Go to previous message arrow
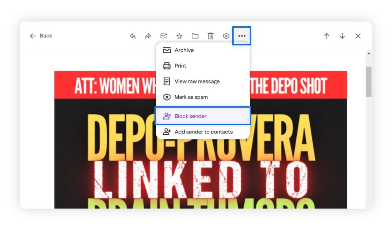Screen dimensions: 392x229 click(327, 36)
